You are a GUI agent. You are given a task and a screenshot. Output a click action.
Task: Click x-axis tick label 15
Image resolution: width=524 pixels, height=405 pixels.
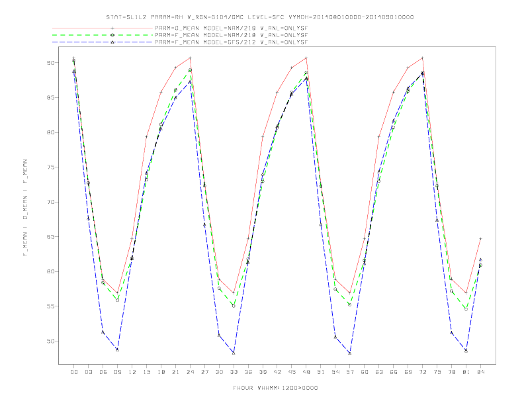click(146, 372)
